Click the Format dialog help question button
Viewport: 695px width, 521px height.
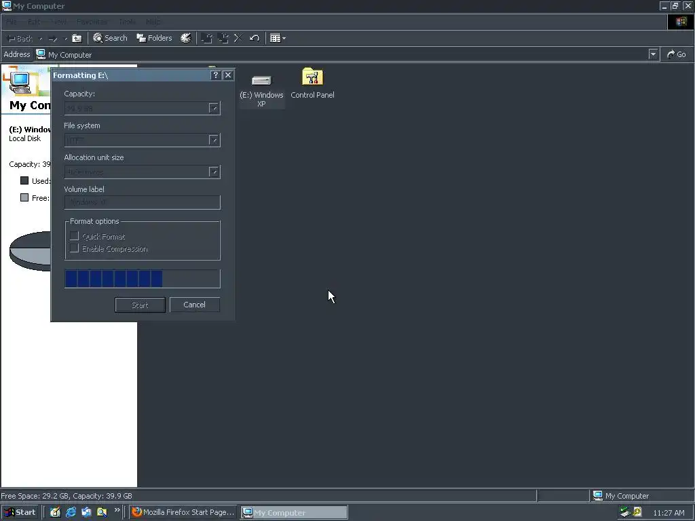tap(215, 75)
